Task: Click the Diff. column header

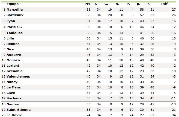Action: pos(165,4)
